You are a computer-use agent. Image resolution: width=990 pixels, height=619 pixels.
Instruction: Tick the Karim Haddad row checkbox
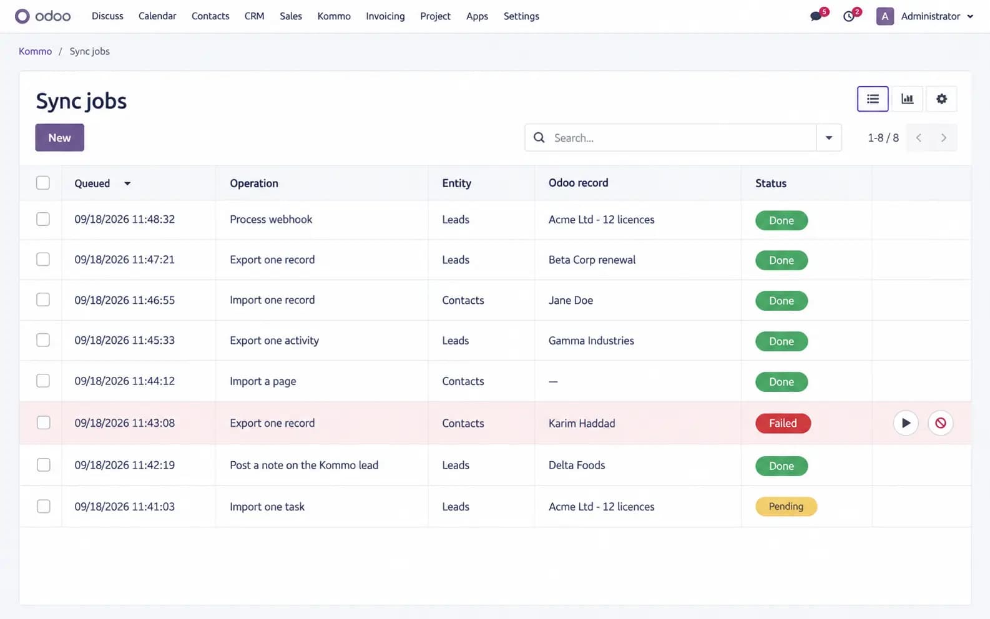[x=43, y=422]
